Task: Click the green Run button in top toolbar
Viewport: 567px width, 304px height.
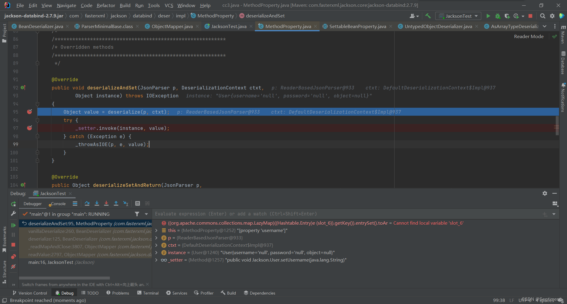Action: 488,16
